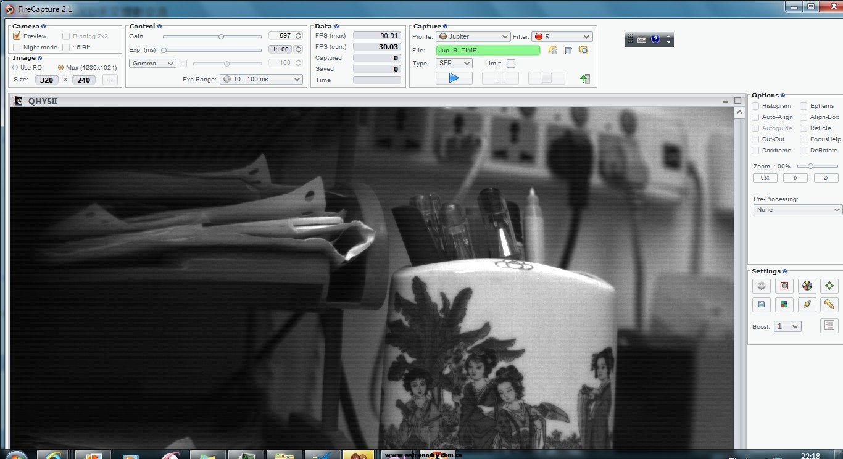Viewport: 843px width, 459px height.
Task: Enable the Histogram option
Action: pos(756,106)
